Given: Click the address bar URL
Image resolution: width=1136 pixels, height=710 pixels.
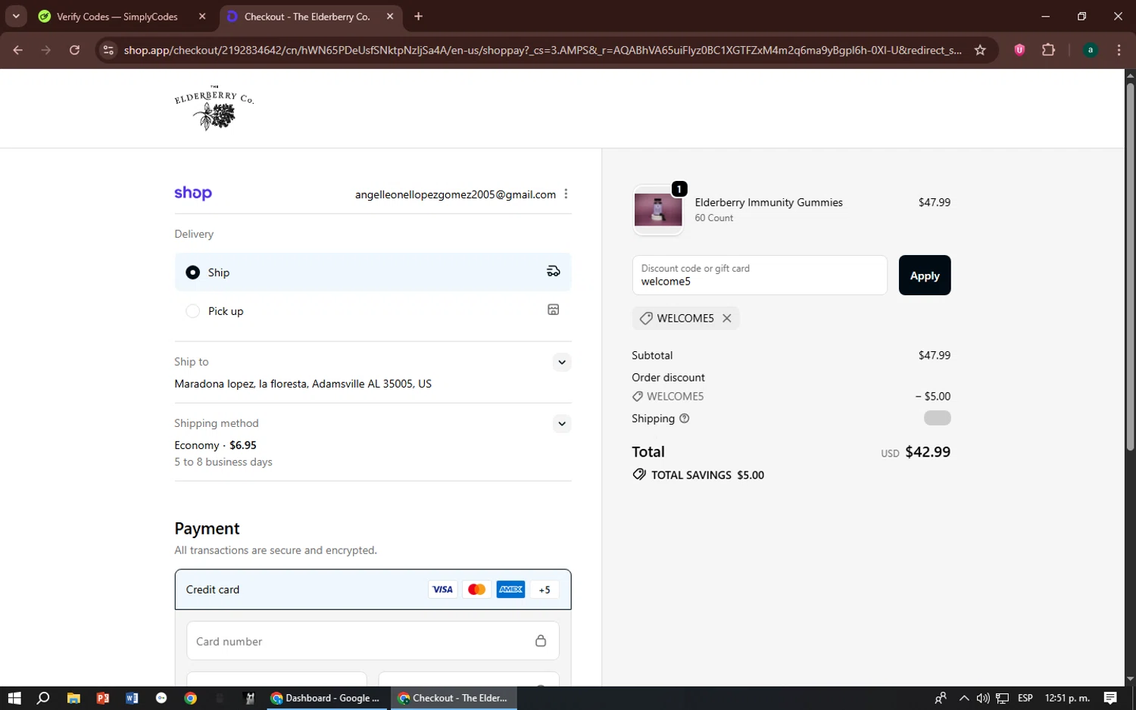Looking at the screenshot, I should (543, 50).
